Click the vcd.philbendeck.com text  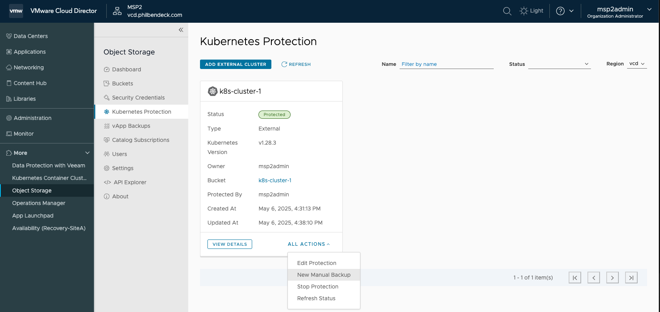tap(155, 15)
